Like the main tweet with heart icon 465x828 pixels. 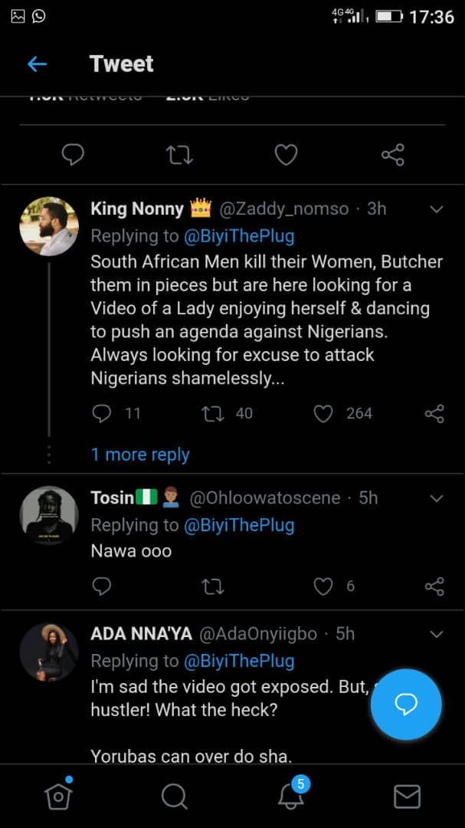[x=286, y=156]
